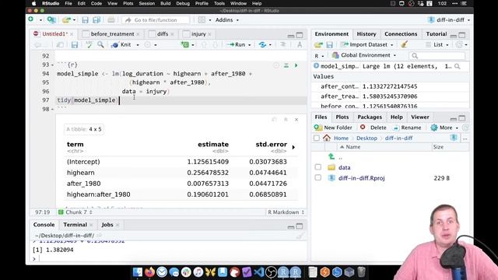Viewport: 498px width, 280px height.
Task: Click the Home icon in Files path
Action: tap(327, 138)
